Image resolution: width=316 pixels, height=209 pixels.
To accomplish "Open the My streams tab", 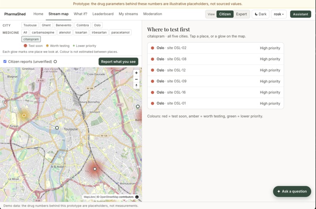I will point(128,14).
